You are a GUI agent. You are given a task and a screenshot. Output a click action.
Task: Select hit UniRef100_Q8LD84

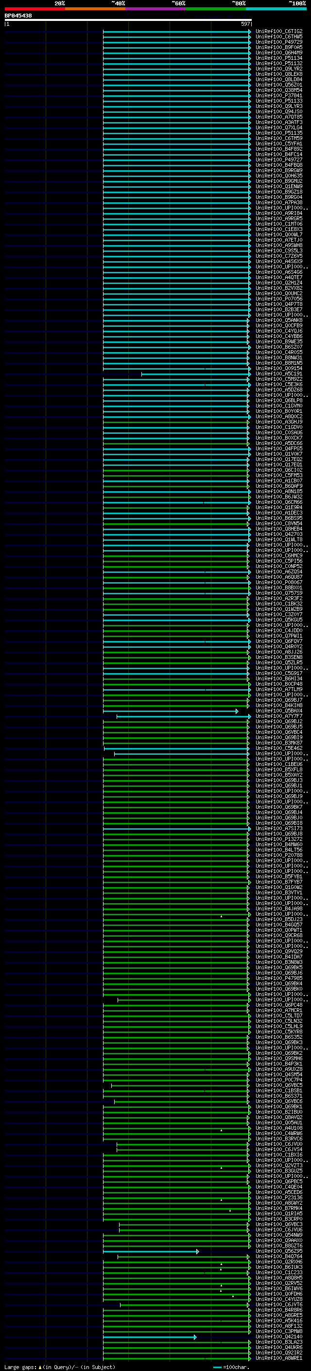pos(278,79)
